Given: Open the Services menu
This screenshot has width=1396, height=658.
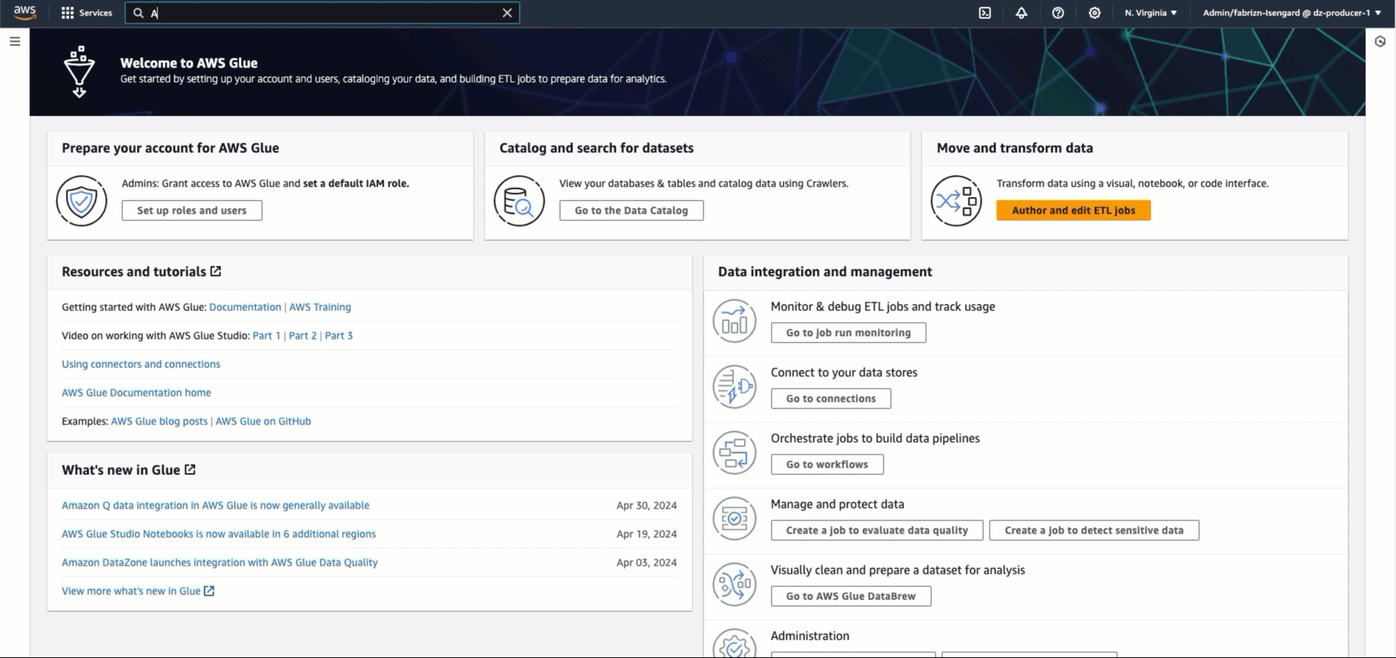Looking at the screenshot, I should [x=87, y=12].
